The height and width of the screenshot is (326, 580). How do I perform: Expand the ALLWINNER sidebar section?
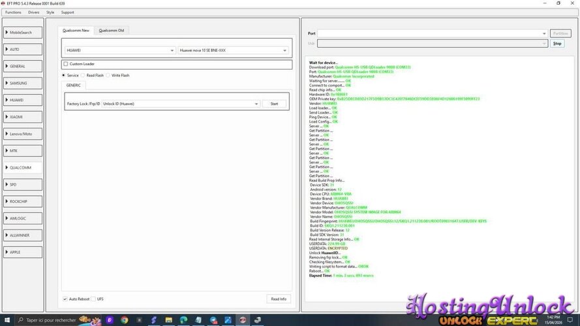tap(23, 235)
